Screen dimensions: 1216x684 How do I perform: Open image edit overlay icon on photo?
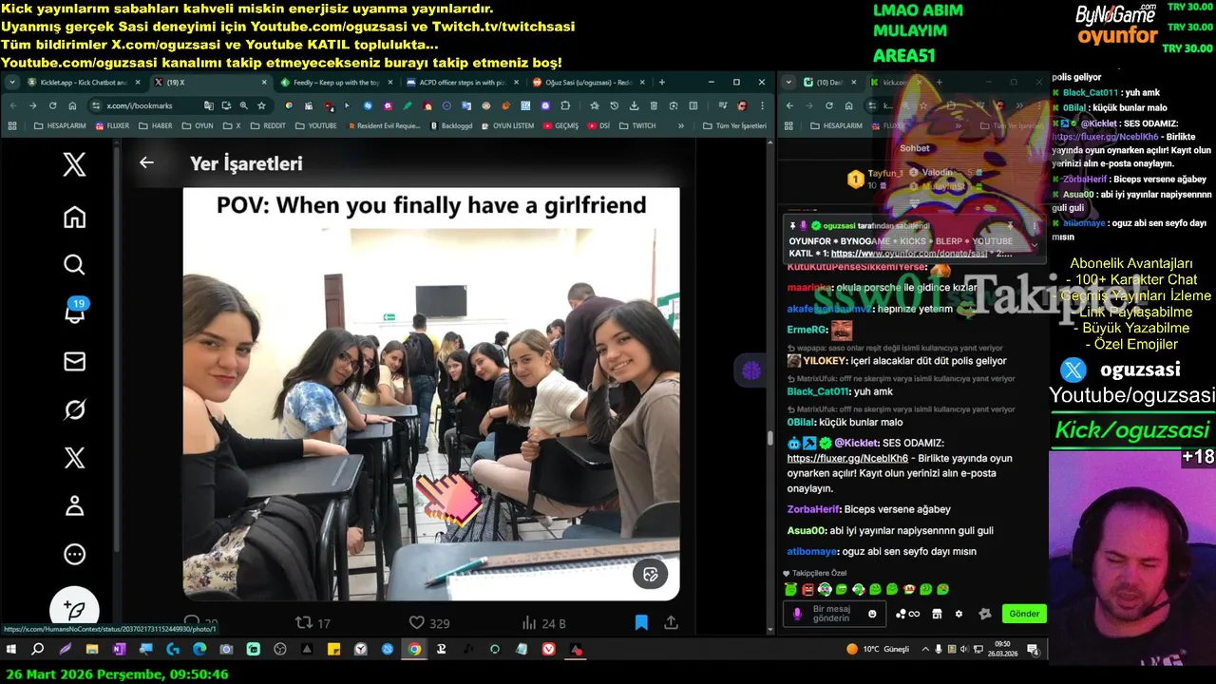[x=651, y=574]
